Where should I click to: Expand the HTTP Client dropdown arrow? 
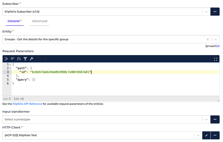pyautogui.click(x=198, y=135)
